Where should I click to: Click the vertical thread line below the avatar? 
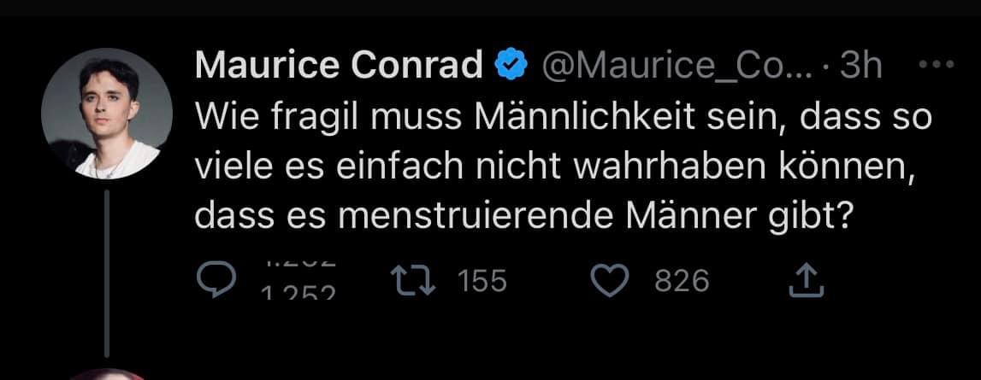[106, 272]
